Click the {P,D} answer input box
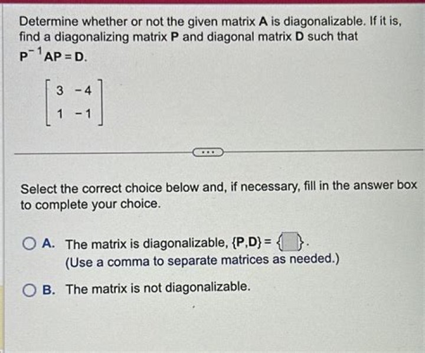 pyautogui.click(x=290, y=241)
